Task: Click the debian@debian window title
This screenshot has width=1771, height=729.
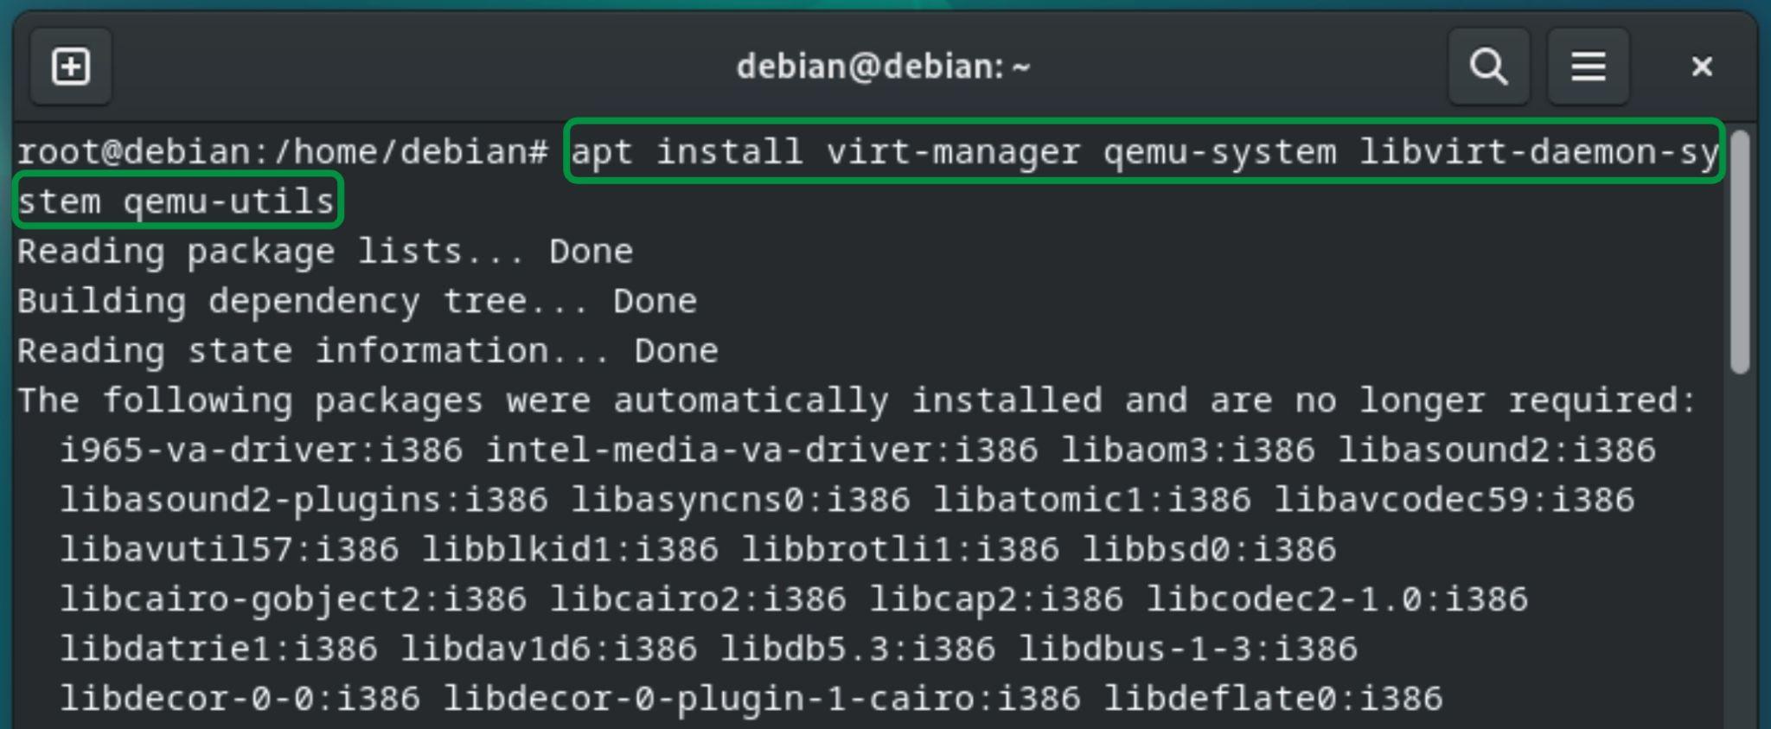Action: (x=883, y=67)
